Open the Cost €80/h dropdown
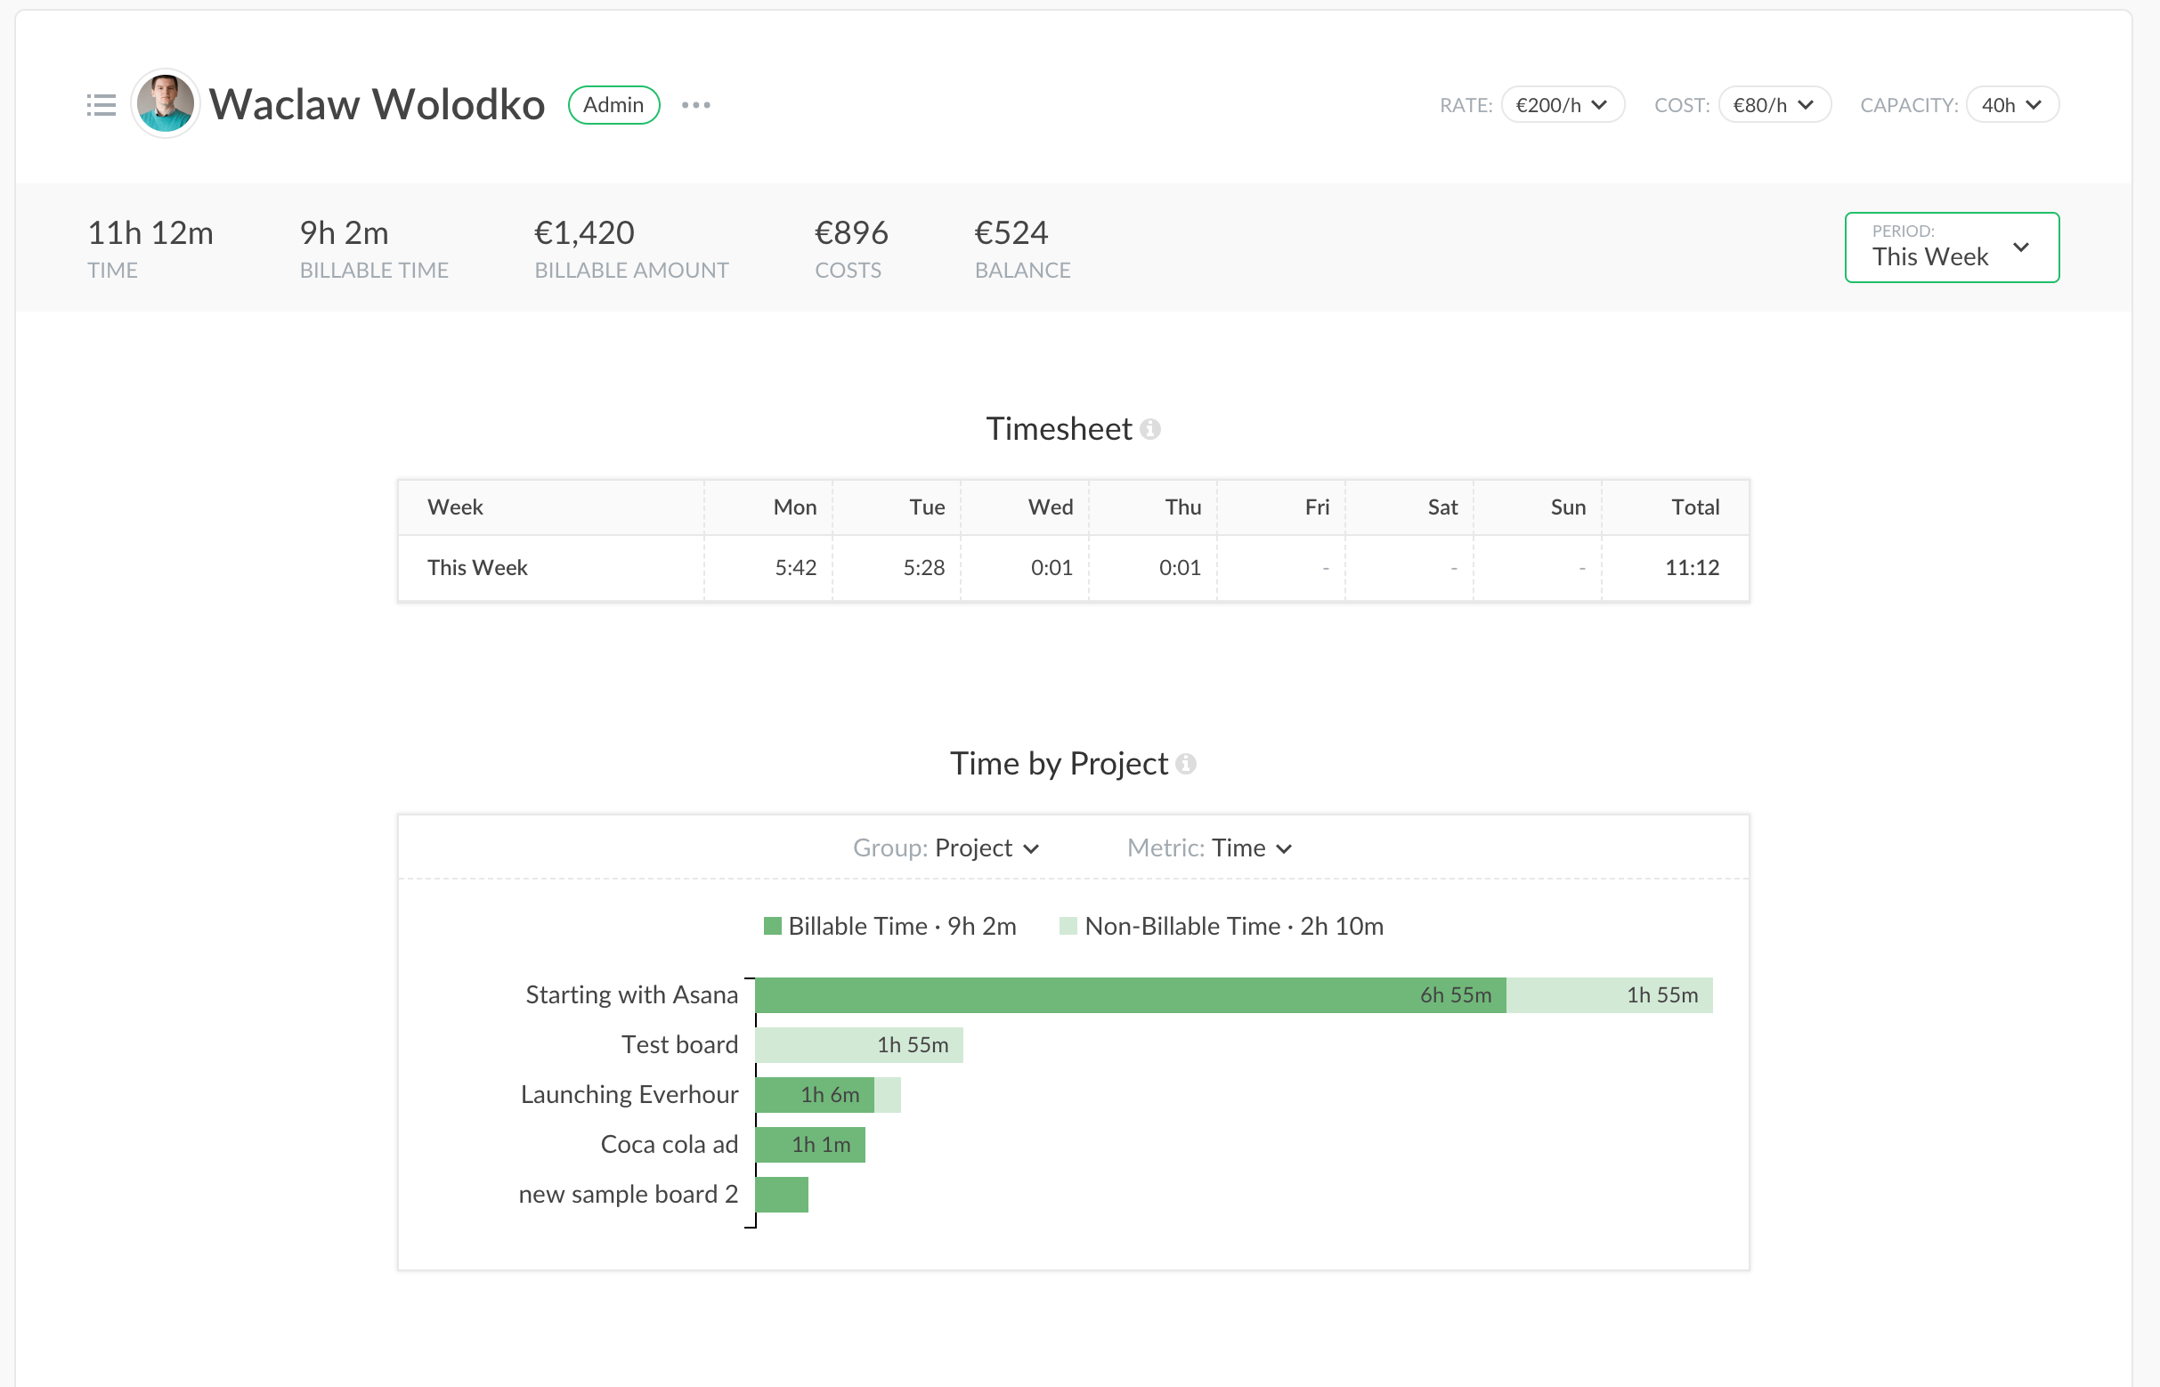Image resolution: width=2160 pixels, height=1387 pixels. pyautogui.click(x=1773, y=104)
